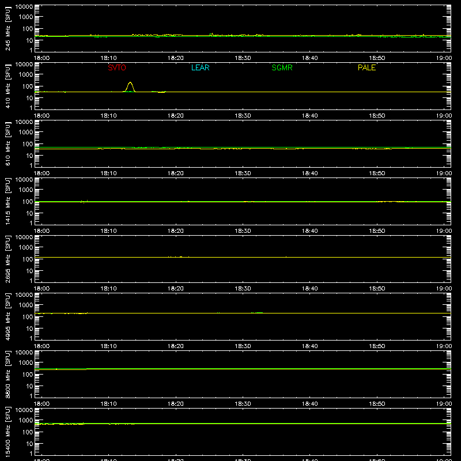Click 18:00 time label below 245 MHz plot
461x461 pixels.
(x=41, y=58)
